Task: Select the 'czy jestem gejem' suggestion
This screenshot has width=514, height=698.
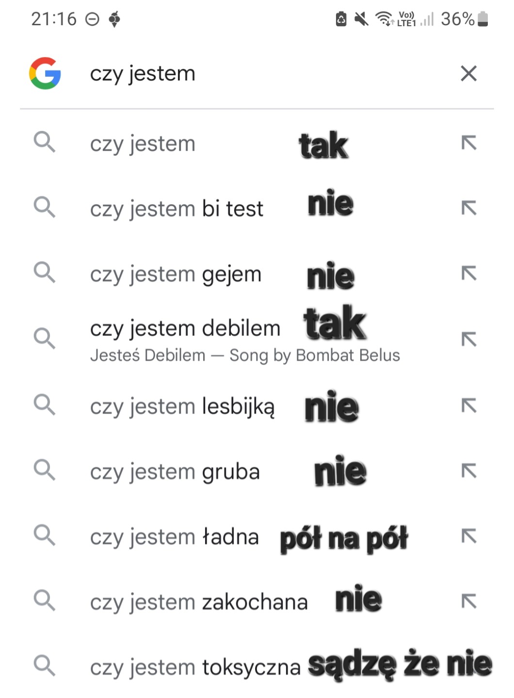Action: [x=176, y=275]
